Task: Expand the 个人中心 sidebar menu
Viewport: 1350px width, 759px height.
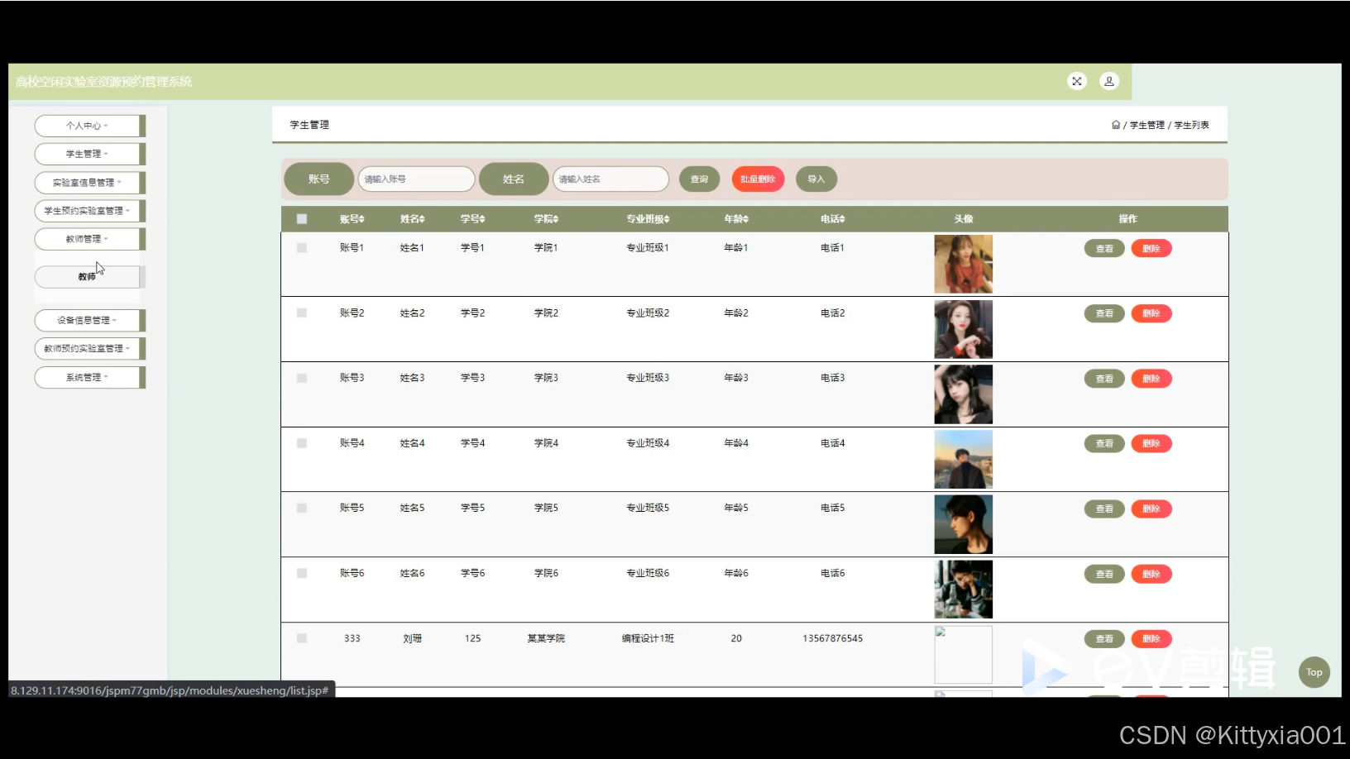Action: point(88,126)
